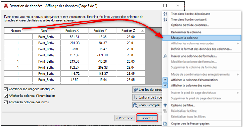Click the Suivant button
Viewport: 243px width, 127px height.
point(147,118)
